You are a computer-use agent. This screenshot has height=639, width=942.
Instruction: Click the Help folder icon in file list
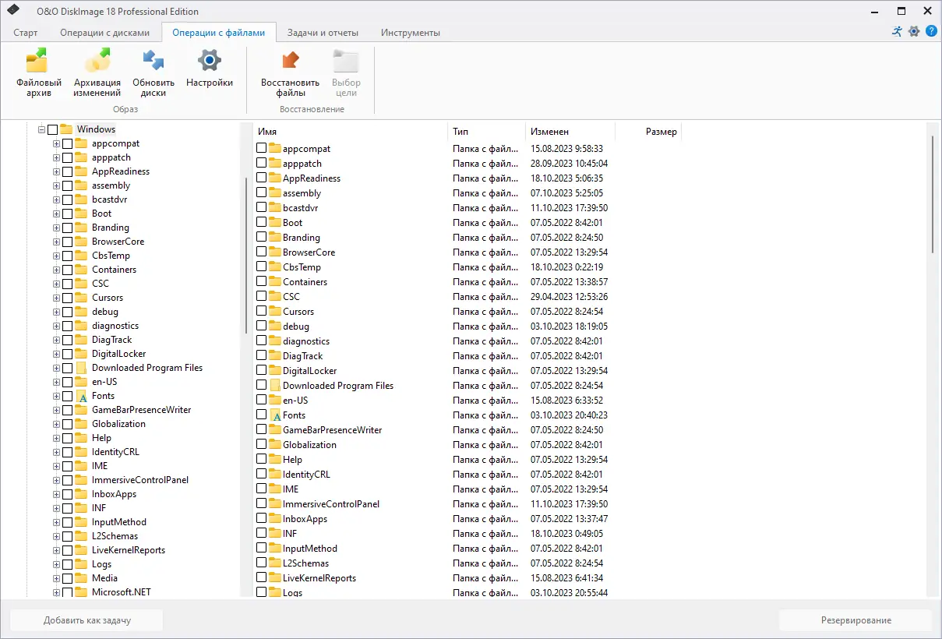[x=275, y=459]
